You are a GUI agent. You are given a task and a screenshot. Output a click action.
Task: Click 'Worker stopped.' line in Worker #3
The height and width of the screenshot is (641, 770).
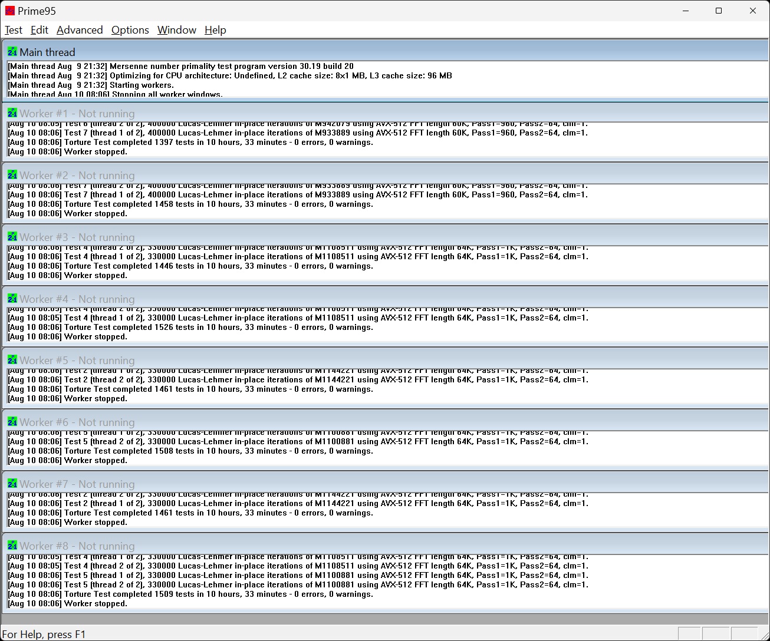(x=68, y=275)
